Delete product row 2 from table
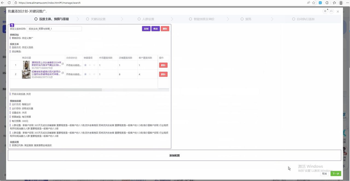The image size is (350, 181). point(163,74)
